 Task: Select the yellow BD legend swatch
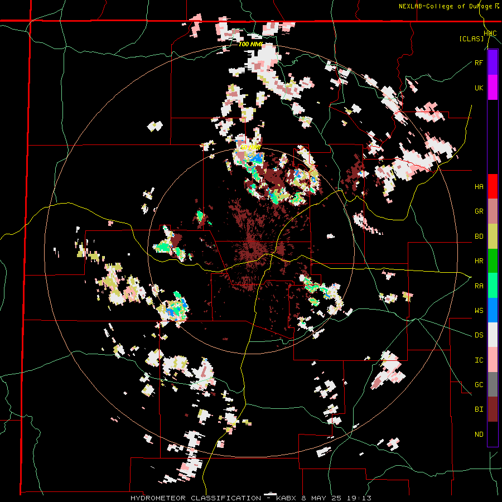(x=493, y=236)
